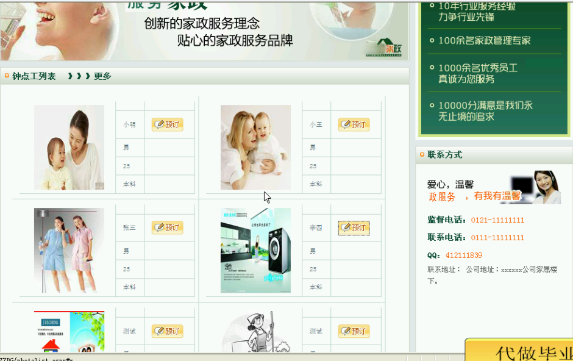Open the 更多 link beside 钟点工列表
Viewport: 573px width, 361px height.
tap(102, 76)
